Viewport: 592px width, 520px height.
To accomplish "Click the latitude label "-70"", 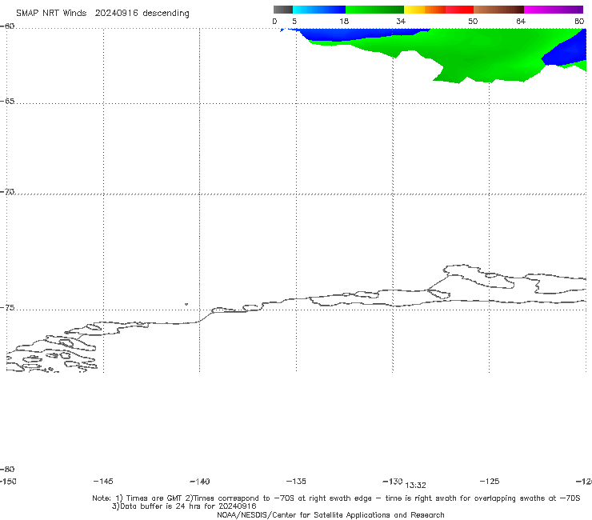I will (x=7, y=192).
